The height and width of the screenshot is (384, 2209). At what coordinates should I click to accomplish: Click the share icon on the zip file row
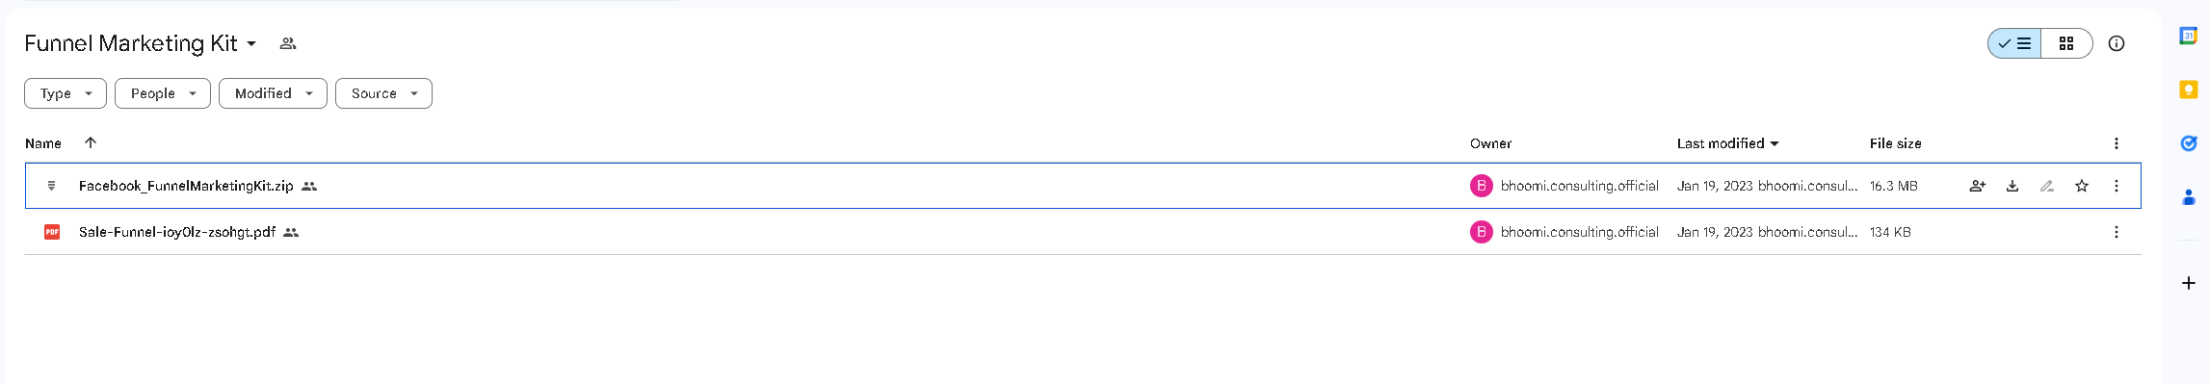tap(1977, 186)
